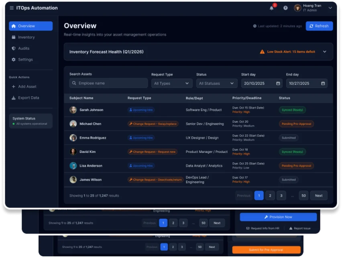Click Next in the middle window pagination
Screen dimensions: 342x258
tap(217, 223)
